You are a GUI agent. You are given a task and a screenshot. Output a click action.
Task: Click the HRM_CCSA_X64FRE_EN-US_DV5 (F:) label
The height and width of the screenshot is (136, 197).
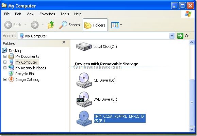[120, 118]
